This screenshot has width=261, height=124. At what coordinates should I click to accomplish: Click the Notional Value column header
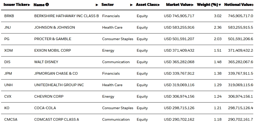(x=238, y=5)
